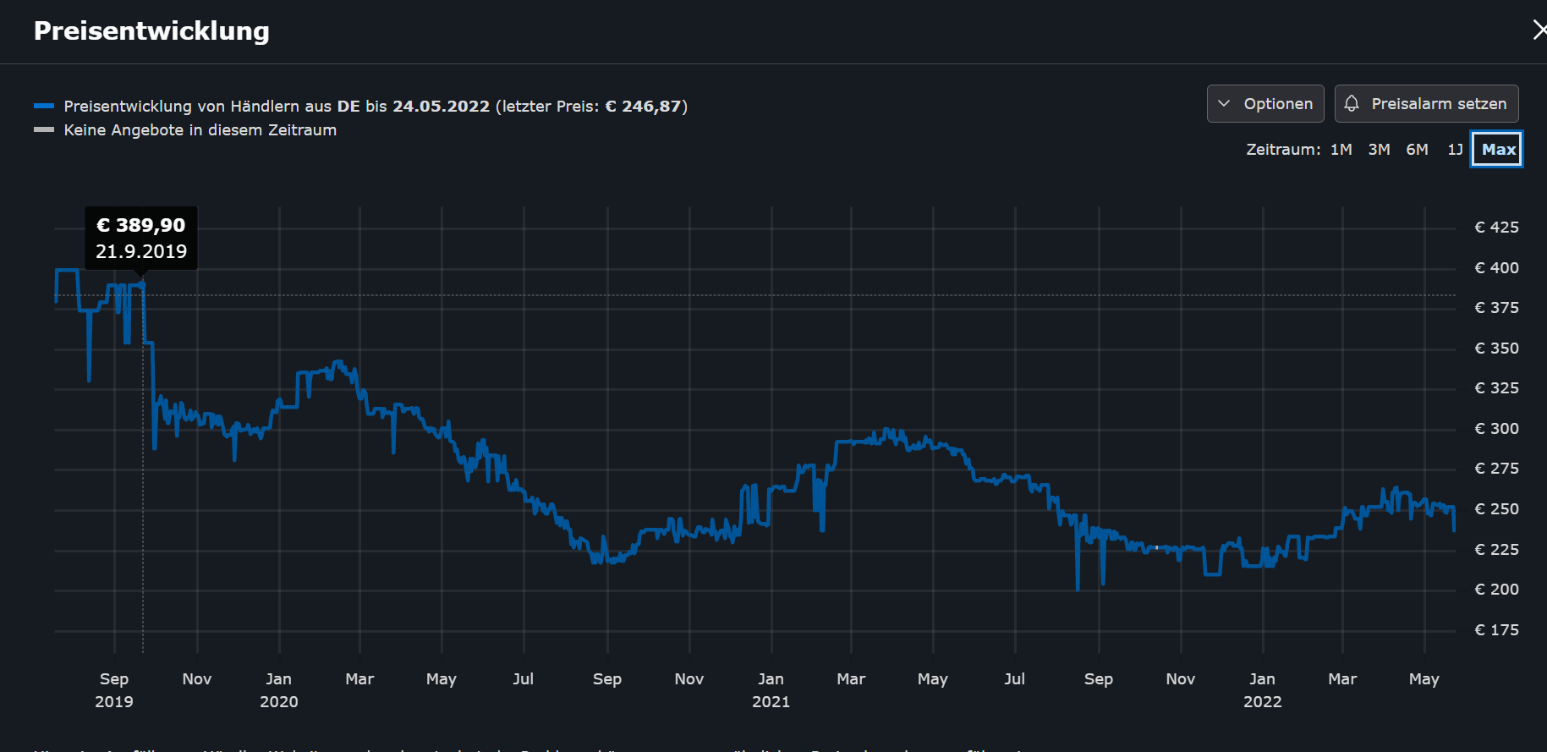This screenshot has height=752, width=1547.
Task: Click the € 250 axis label
Action: (1496, 509)
